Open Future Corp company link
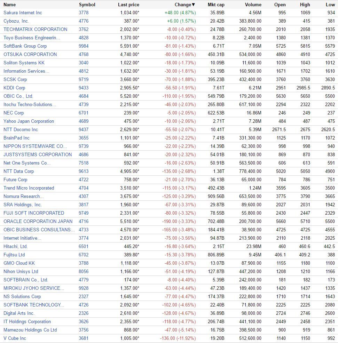The width and height of the screenshot is (338, 343). (15, 180)
